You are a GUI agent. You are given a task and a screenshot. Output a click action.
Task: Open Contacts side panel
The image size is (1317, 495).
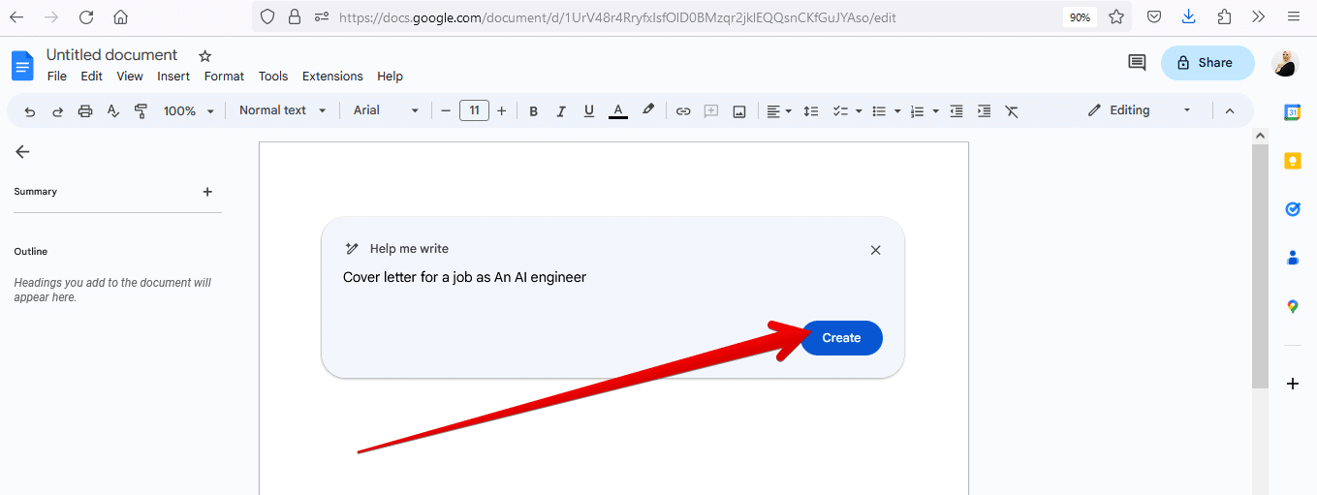[x=1292, y=258]
